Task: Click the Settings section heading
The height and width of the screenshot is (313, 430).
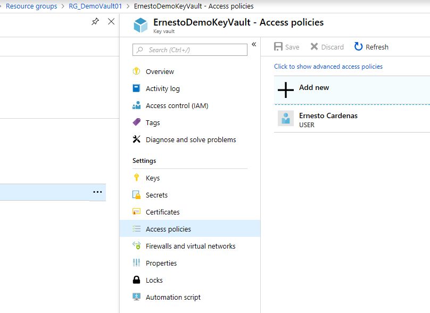Action: 144,161
